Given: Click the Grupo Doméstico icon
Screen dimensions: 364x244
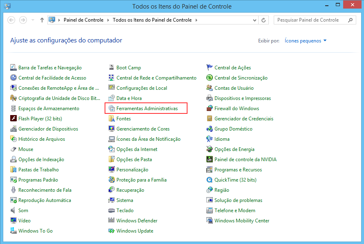Looking at the screenshot, I should click(x=210, y=129).
